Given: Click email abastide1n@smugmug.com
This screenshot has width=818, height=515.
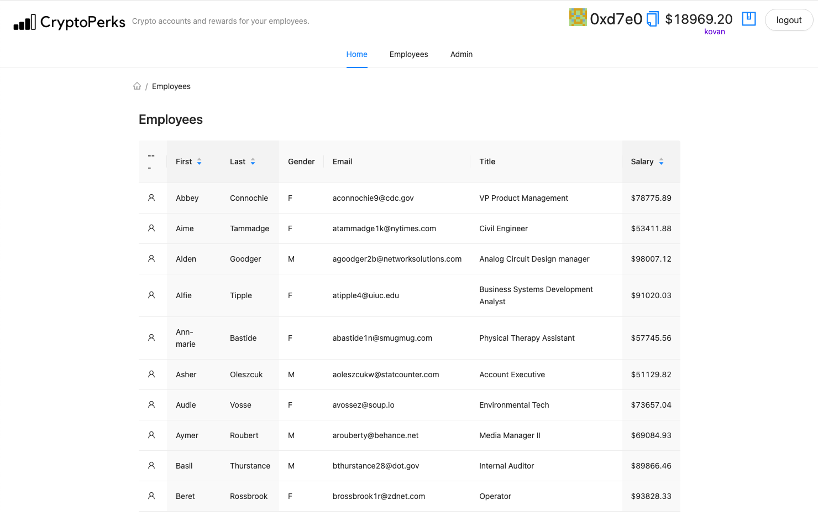Looking at the screenshot, I should click(382, 338).
